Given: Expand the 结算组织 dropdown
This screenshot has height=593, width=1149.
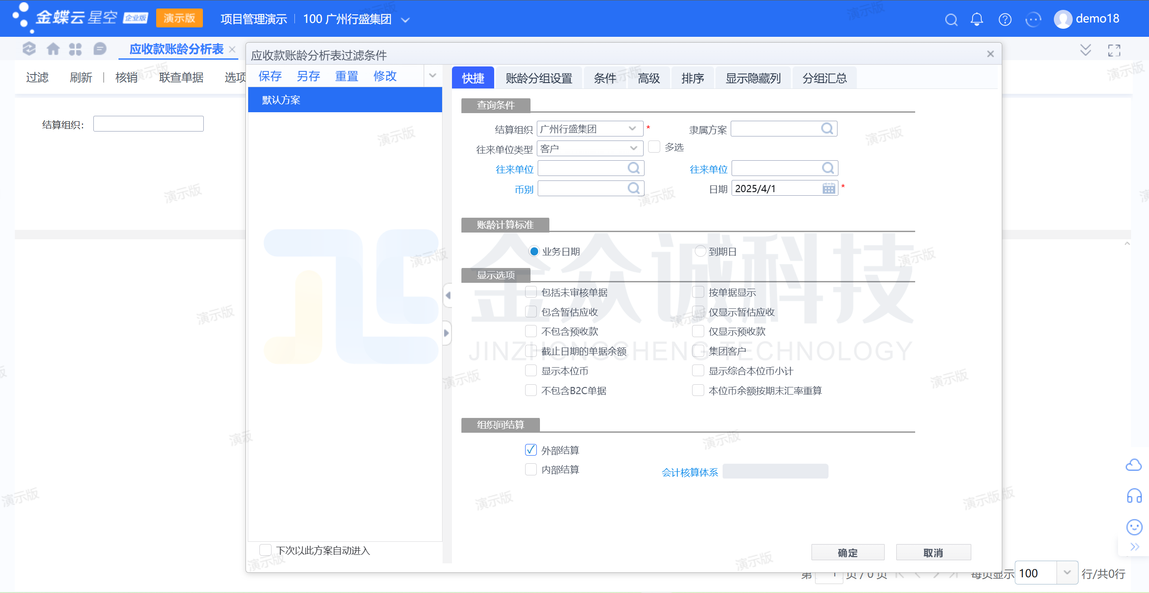Looking at the screenshot, I should [x=632, y=129].
